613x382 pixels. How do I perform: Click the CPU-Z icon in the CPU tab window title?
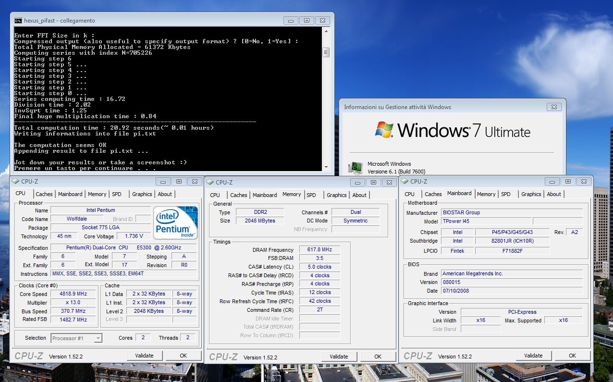pyautogui.click(x=15, y=182)
